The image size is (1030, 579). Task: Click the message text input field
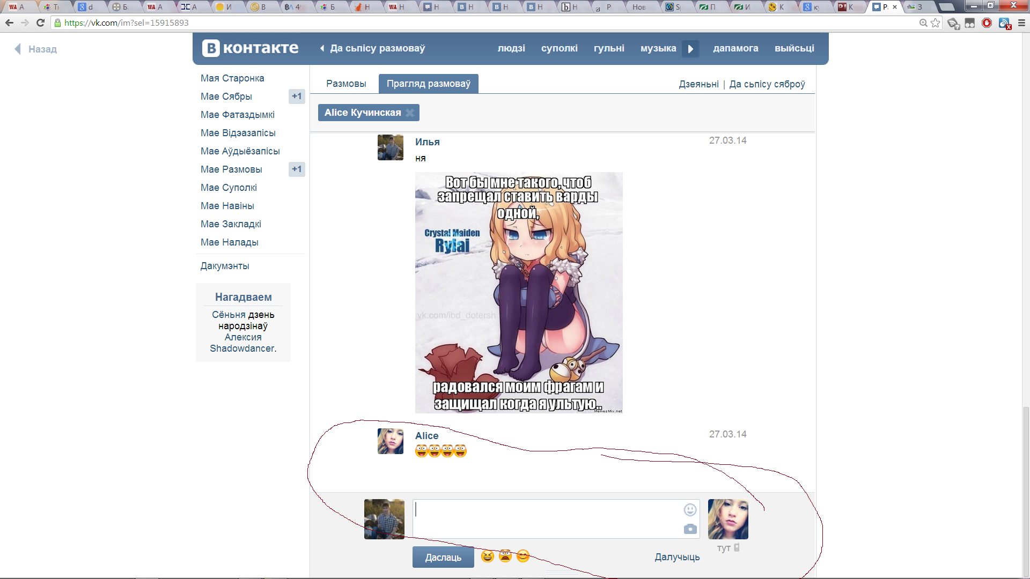coord(547,518)
